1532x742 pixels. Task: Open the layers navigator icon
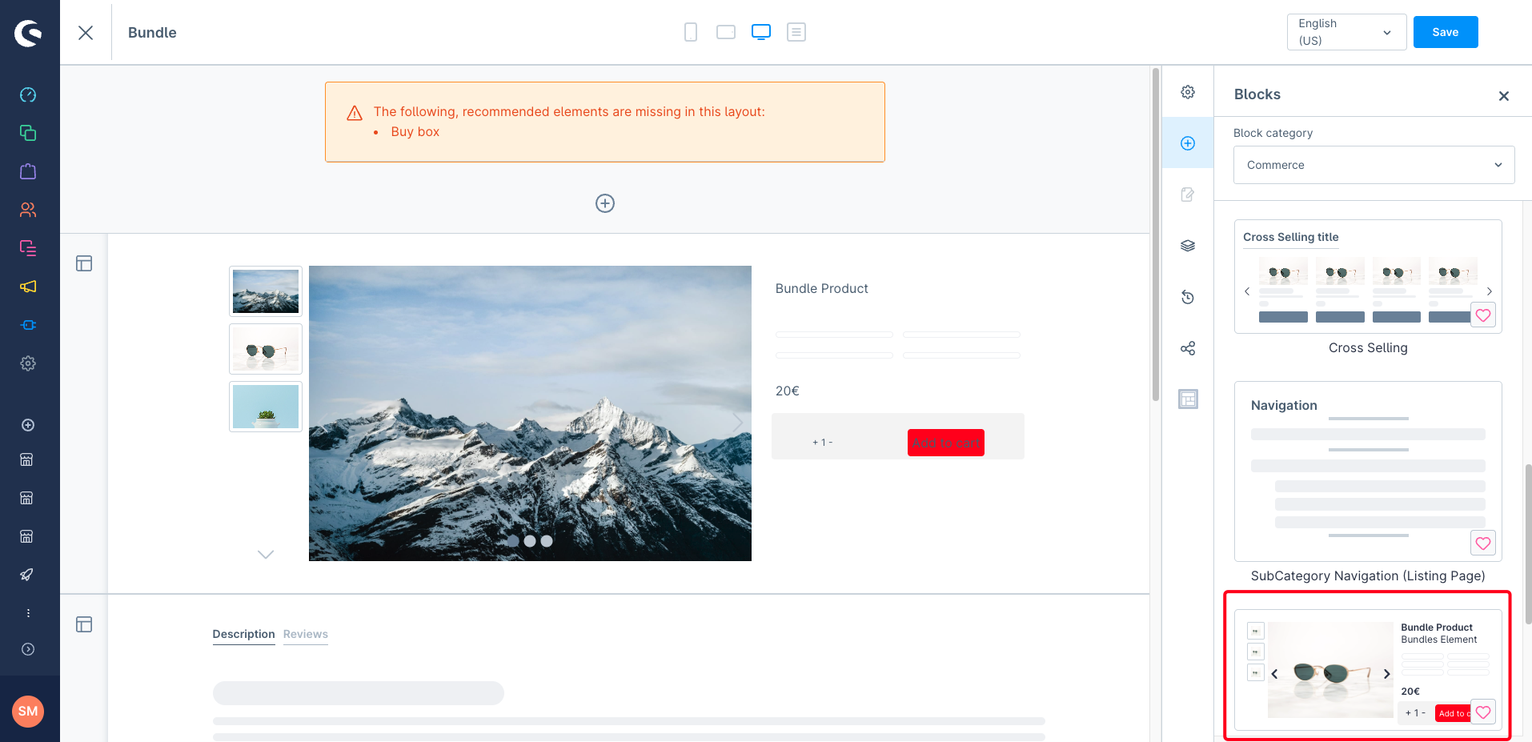[x=1188, y=246]
